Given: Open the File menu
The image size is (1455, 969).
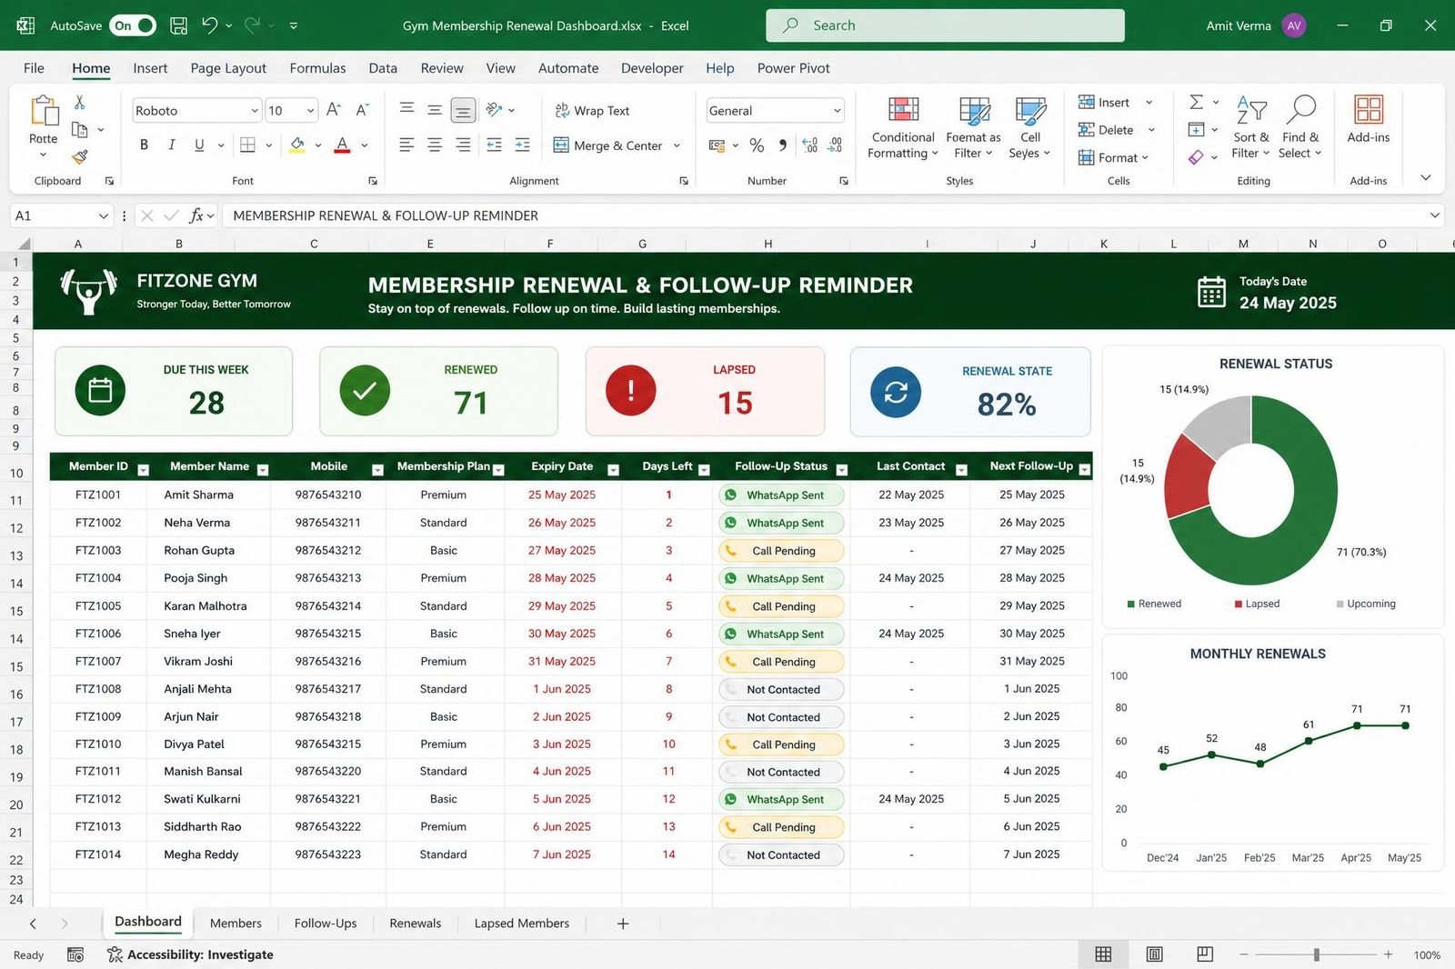Looking at the screenshot, I should [34, 68].
